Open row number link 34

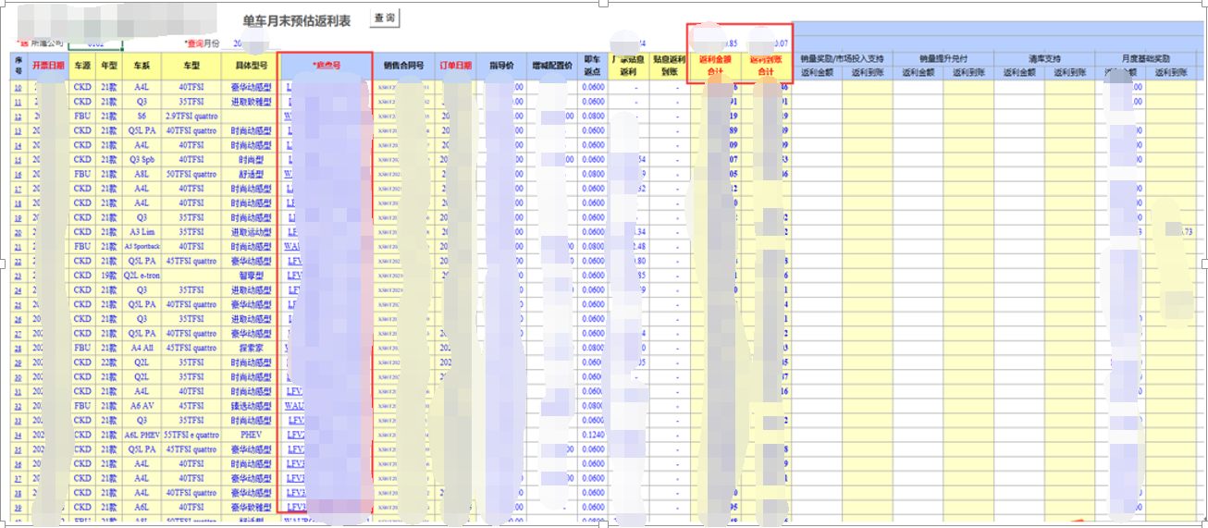[18, 435]
